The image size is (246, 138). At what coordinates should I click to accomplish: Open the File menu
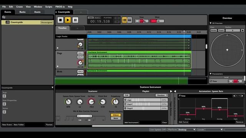(4, 7)
